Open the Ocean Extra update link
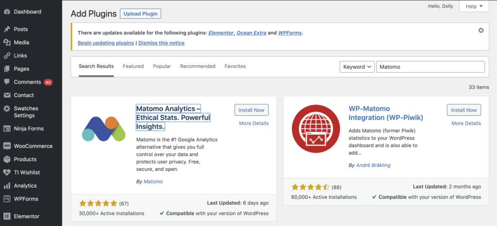Viewport: 497px width, 226px height. coord(251,32)
